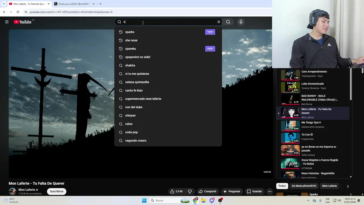Select the 'spareks' history suggestion
364x205 pixels.
(x=168, y=49)
